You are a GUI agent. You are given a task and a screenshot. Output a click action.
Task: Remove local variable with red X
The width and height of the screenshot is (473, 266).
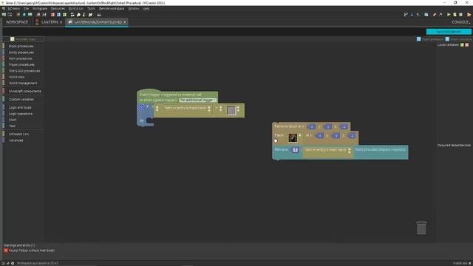coord(466,44)
